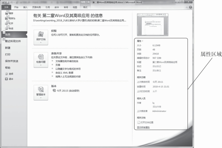222x148 pixels.
Task: Click the Save As icon
Action: pyautogui.click(x=6, y=18)
